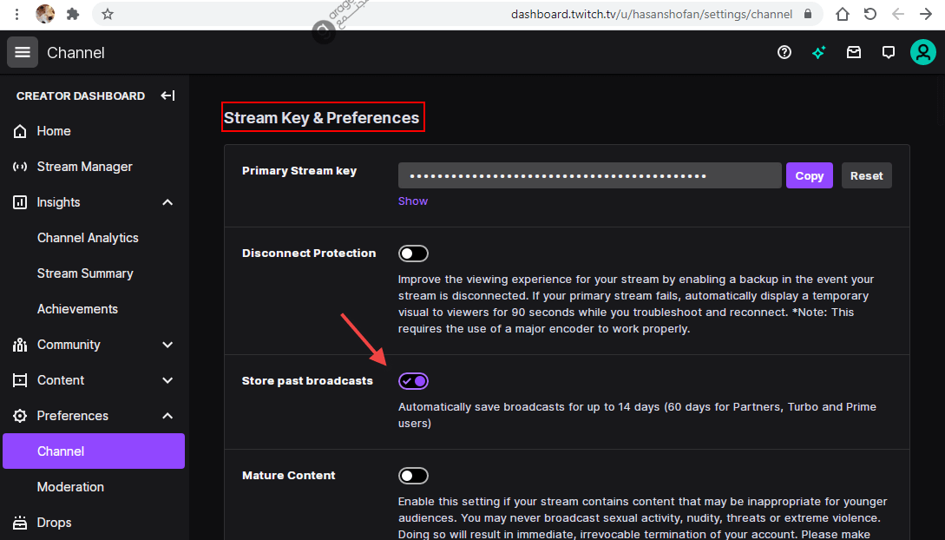Click the Insights chart icon
This screenshot has width=945, height=540.
pyautogui.click(x=20, y=202)
